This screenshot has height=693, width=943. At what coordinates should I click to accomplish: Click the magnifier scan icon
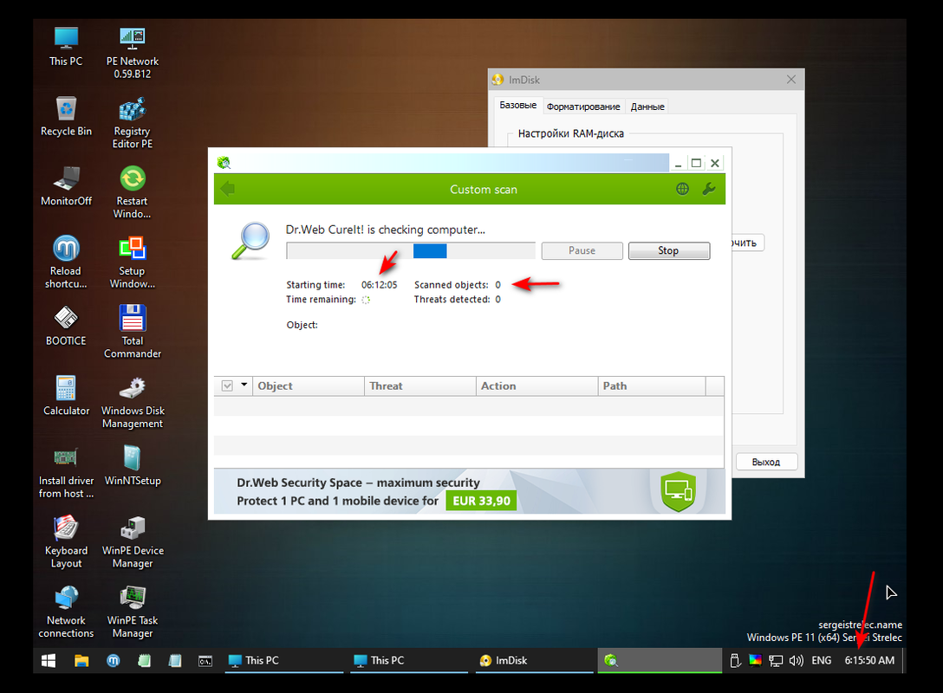[x=250, y=241]
